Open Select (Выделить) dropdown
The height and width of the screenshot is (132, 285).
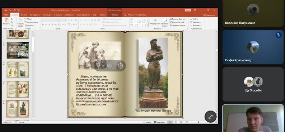coord(196,25)
